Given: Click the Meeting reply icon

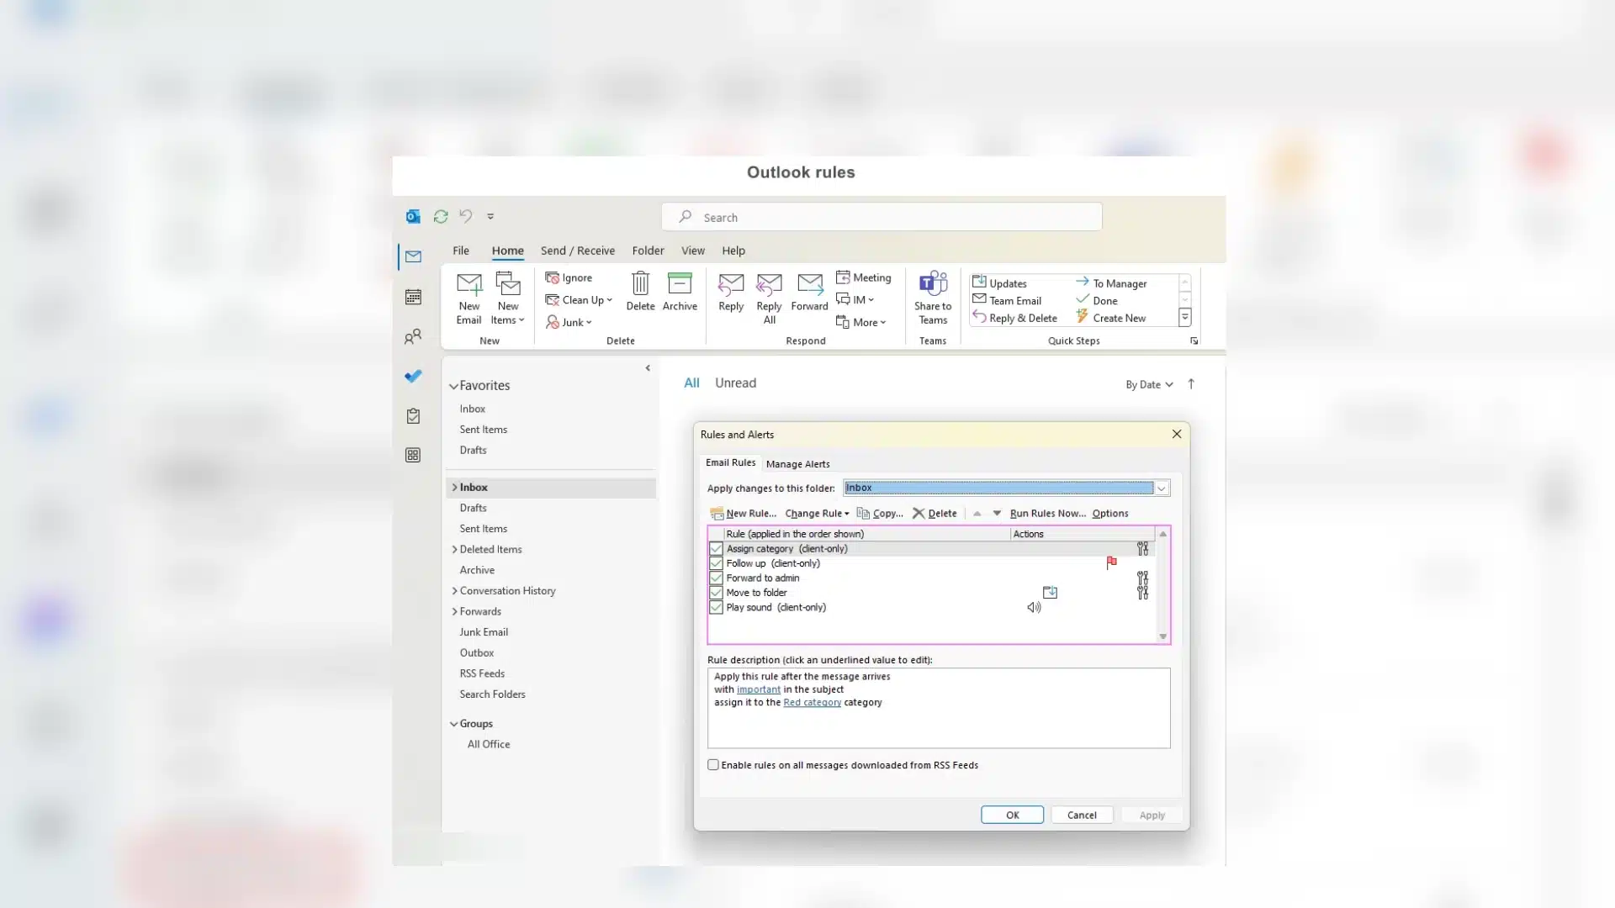Looking at the screenshot, I should (843, 277).
